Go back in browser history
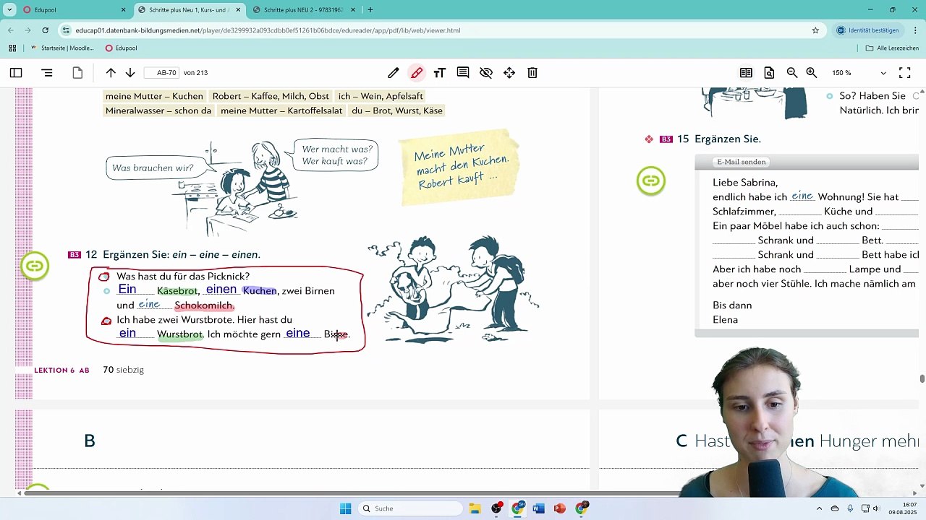The width and height of the screenshot is (926, 520). (x=11, y=30)
